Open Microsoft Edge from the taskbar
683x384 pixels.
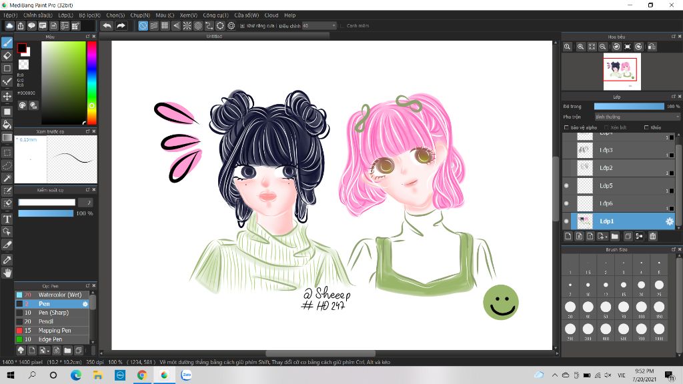point(76,375)
